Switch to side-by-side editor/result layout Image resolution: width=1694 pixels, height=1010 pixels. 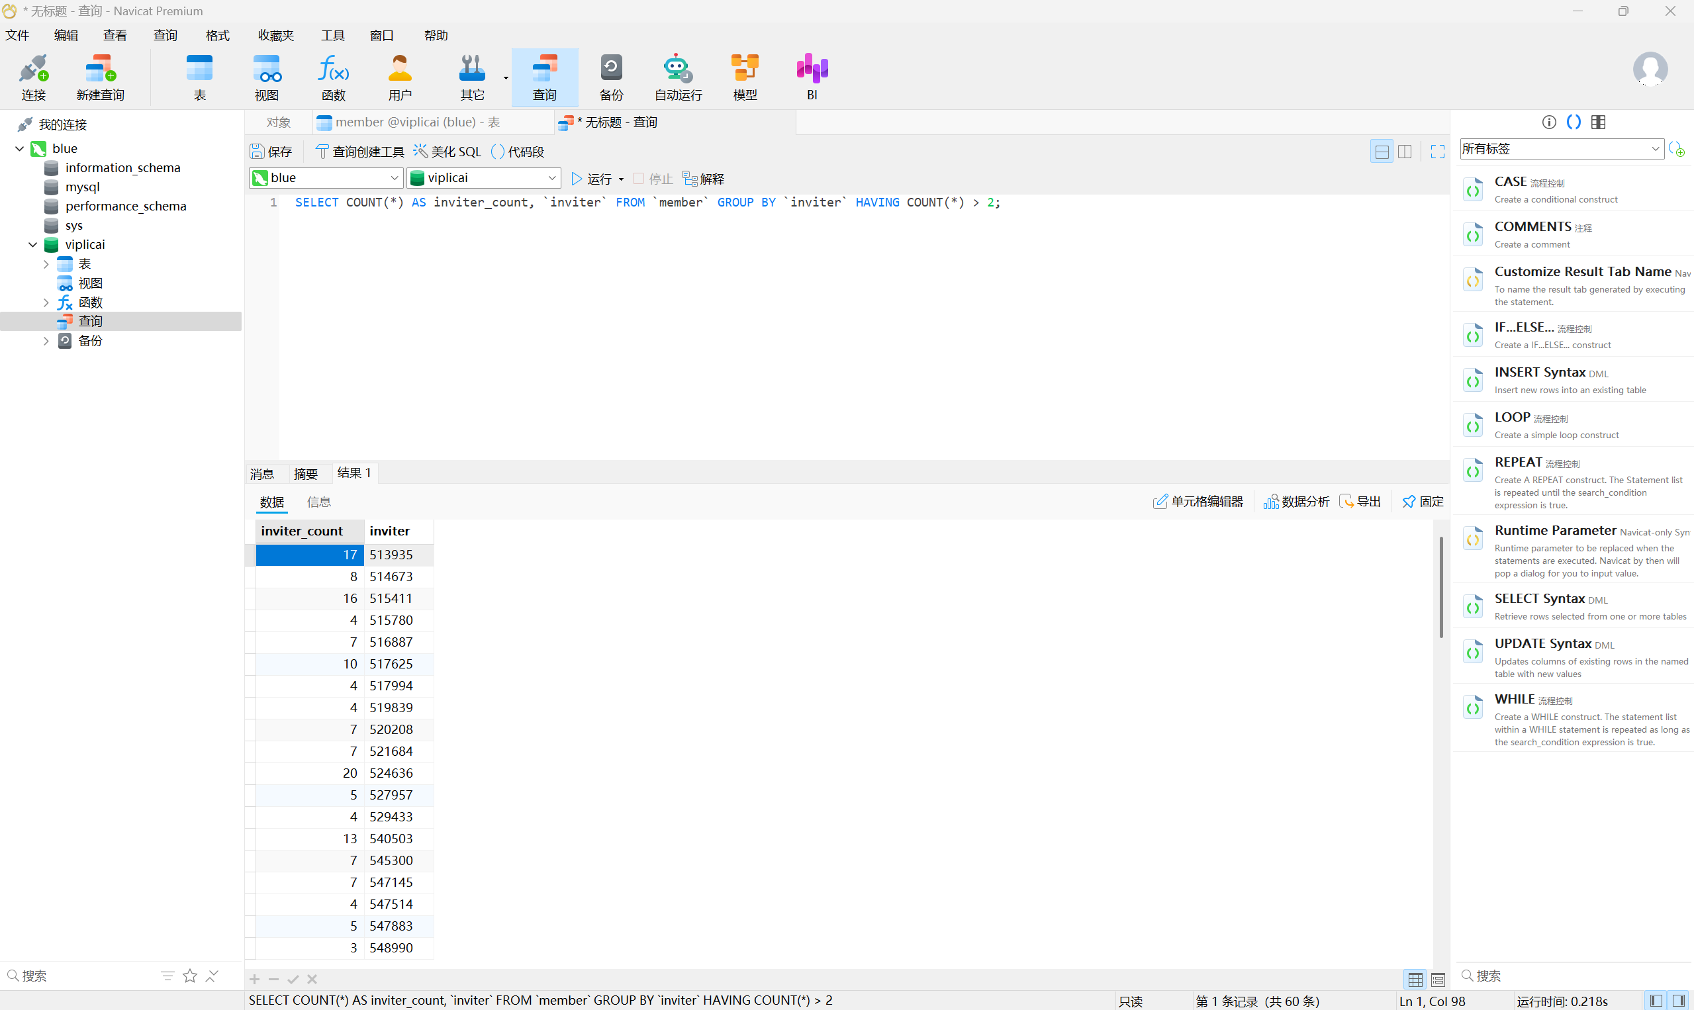point(1404,151)
